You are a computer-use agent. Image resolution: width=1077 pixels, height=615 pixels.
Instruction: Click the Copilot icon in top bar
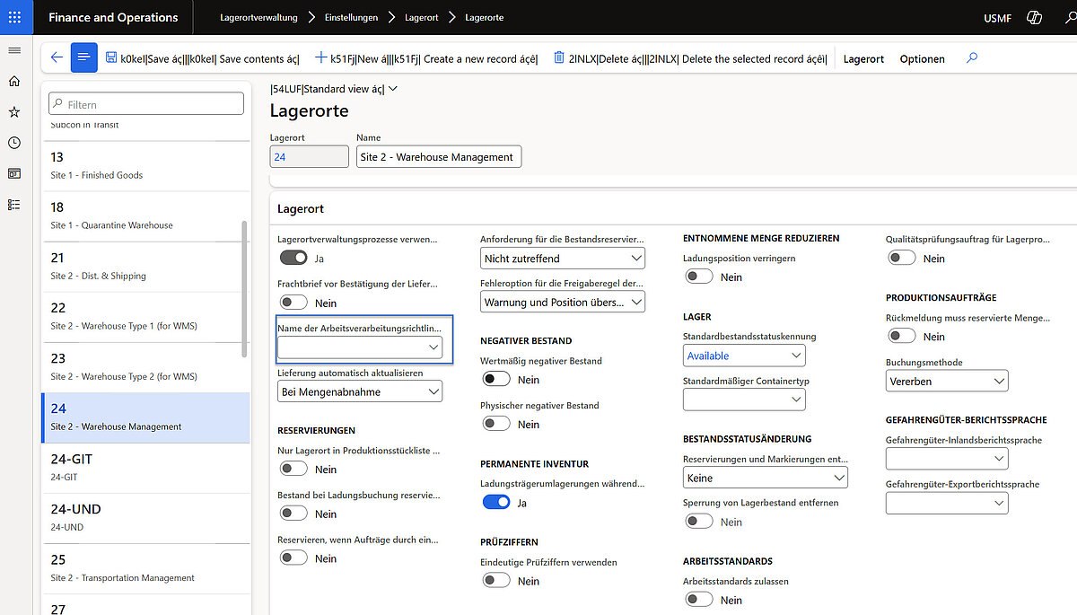(x=1034, y=18)
